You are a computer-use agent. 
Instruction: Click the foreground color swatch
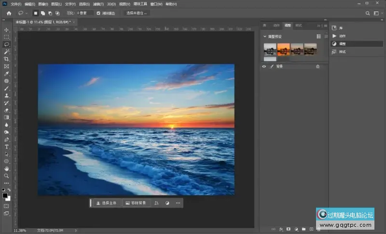click(x=5, y=195)
